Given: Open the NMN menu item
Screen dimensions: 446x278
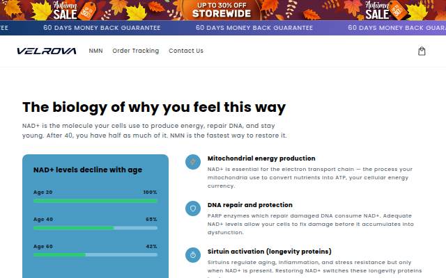Looking at the screenshot, I should (x=96, y=51).
